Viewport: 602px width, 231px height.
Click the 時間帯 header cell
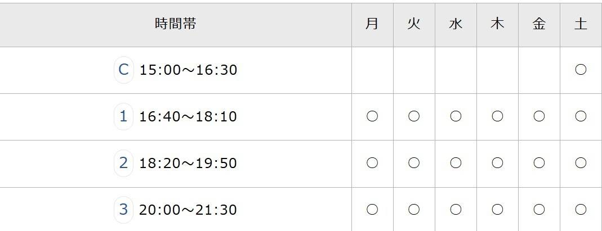pyautogui.click(x=176, y=24)
